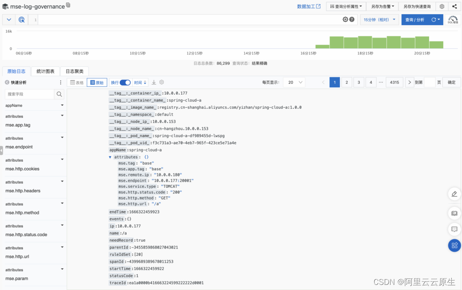Click the copy icon beside mse-log-governance title

[x=68, y=5]
